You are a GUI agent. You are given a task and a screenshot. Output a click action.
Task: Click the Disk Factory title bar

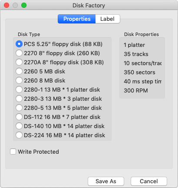(89, 6)
